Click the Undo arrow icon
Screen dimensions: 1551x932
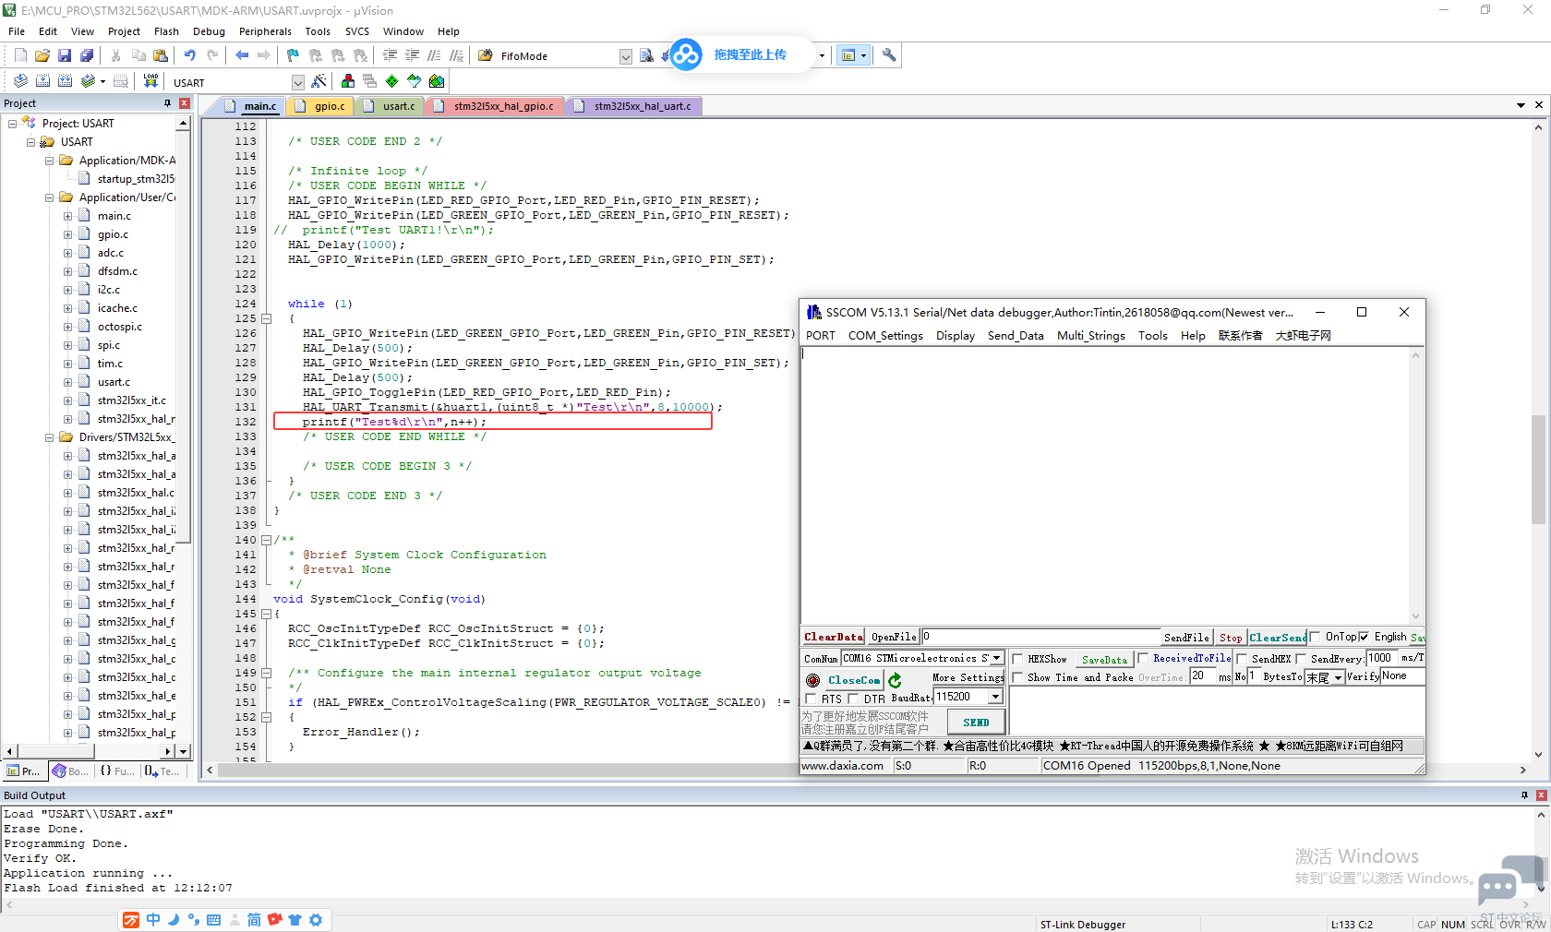click(x=190, y=55)
